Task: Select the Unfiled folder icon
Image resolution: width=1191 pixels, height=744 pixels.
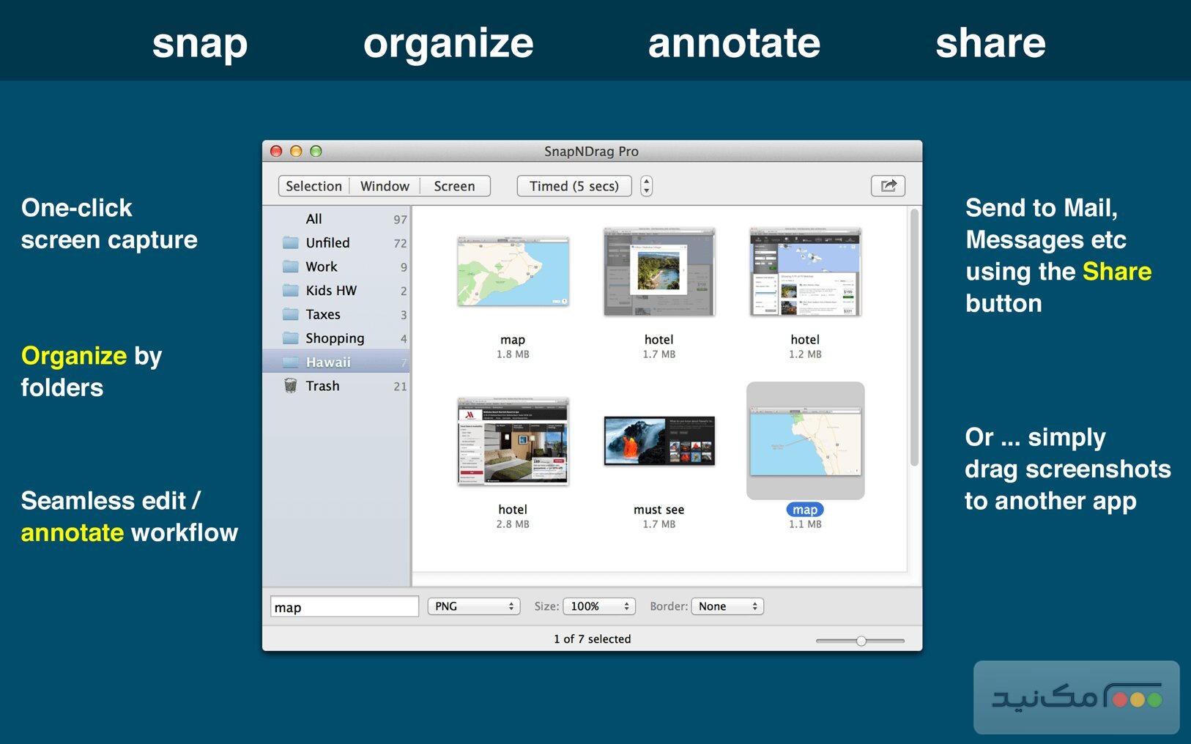Action: coord(289,242)
